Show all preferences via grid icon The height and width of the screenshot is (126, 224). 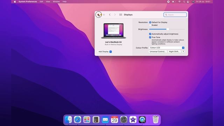(x=120, y=15)
